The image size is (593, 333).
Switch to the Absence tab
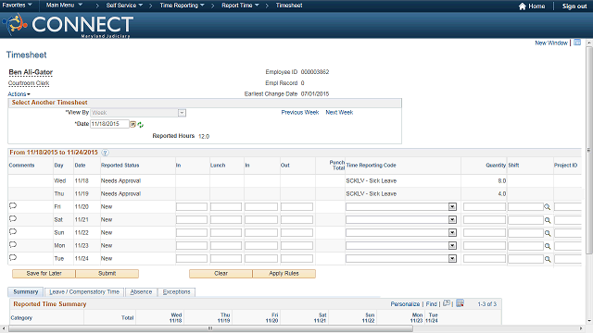pos(141,292)
